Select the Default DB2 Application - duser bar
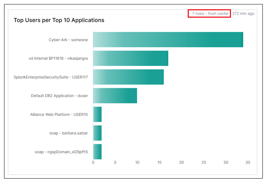268x183 pixels. click(x=115, y=96)
